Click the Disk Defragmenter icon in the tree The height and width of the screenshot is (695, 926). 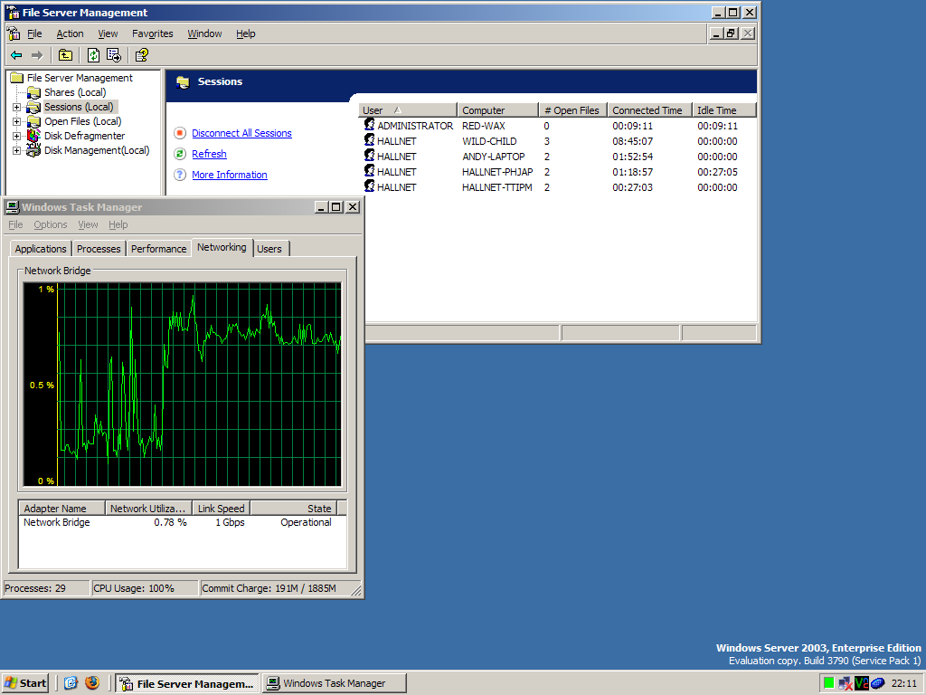point(33,136)
